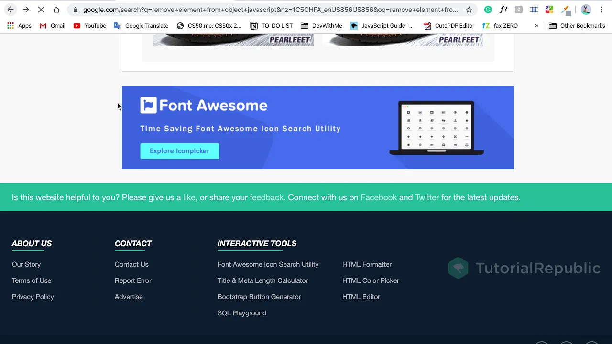Screen dimensions: 612x344
Task: Click the Font Awesome logo in banner
Action: coord(204,105)
